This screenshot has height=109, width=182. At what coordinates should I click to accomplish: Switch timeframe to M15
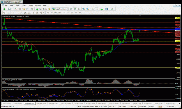[56, 13]
